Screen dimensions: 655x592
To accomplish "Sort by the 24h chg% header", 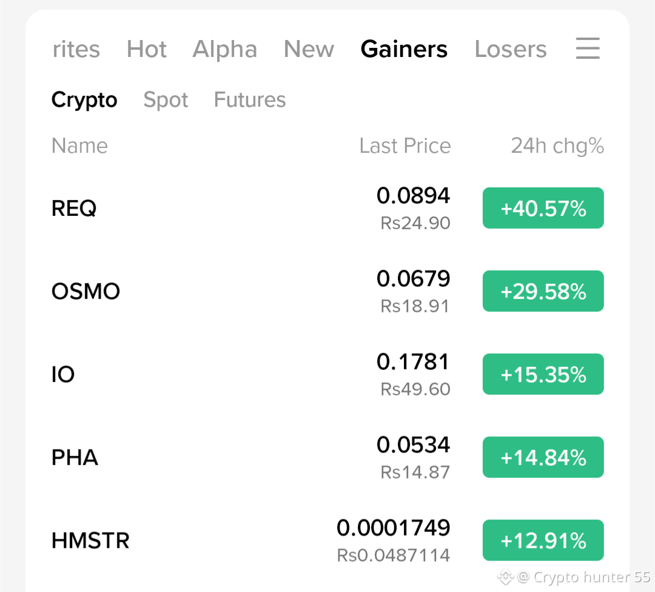I will click(x=557, y=146).
